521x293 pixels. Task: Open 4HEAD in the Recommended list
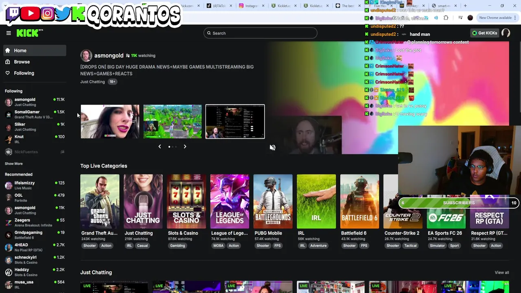(35, 247)
